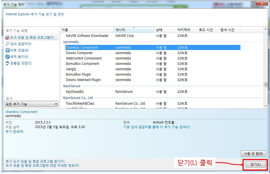The width and height of the screenshot is (270, 174).
Task: Click link to search add-on via default provider
Action: (157, 127)
